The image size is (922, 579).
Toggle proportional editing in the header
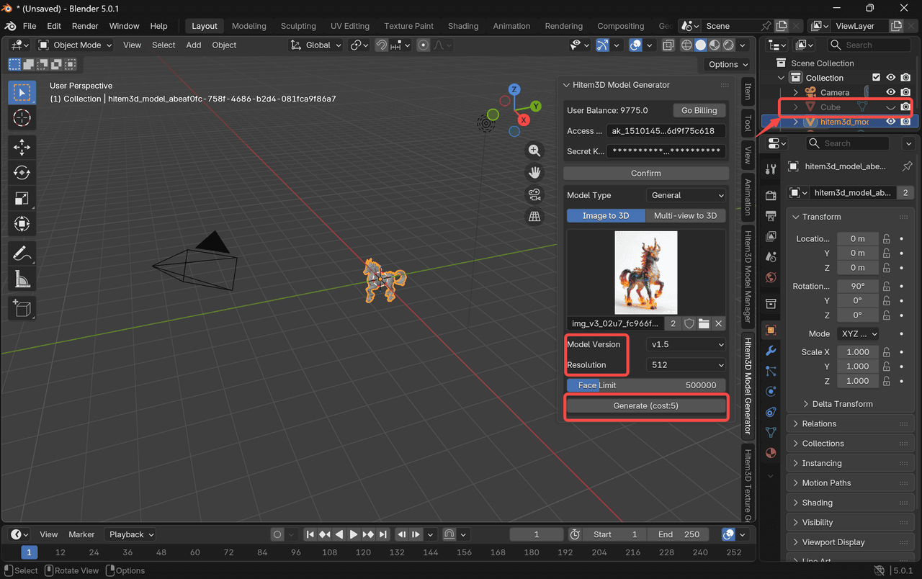[424, 45]
